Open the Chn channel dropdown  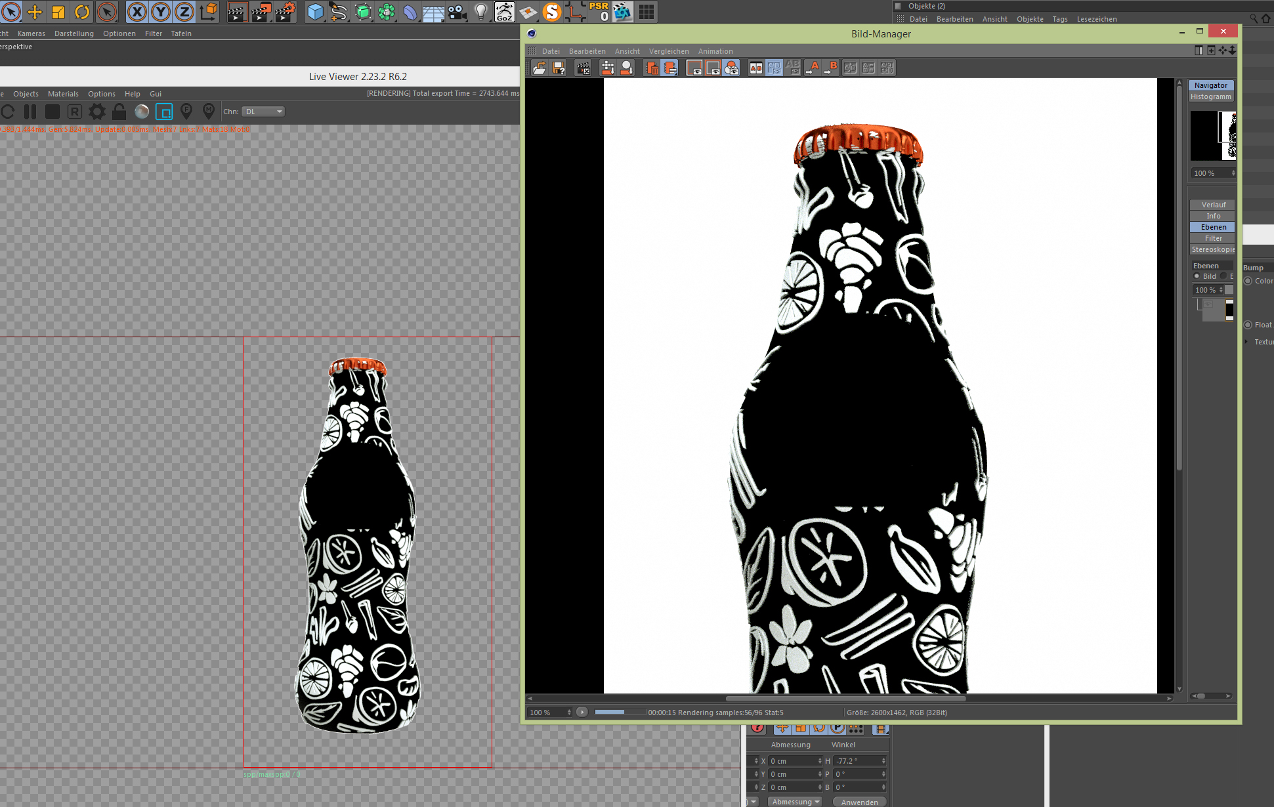point(263,112)
